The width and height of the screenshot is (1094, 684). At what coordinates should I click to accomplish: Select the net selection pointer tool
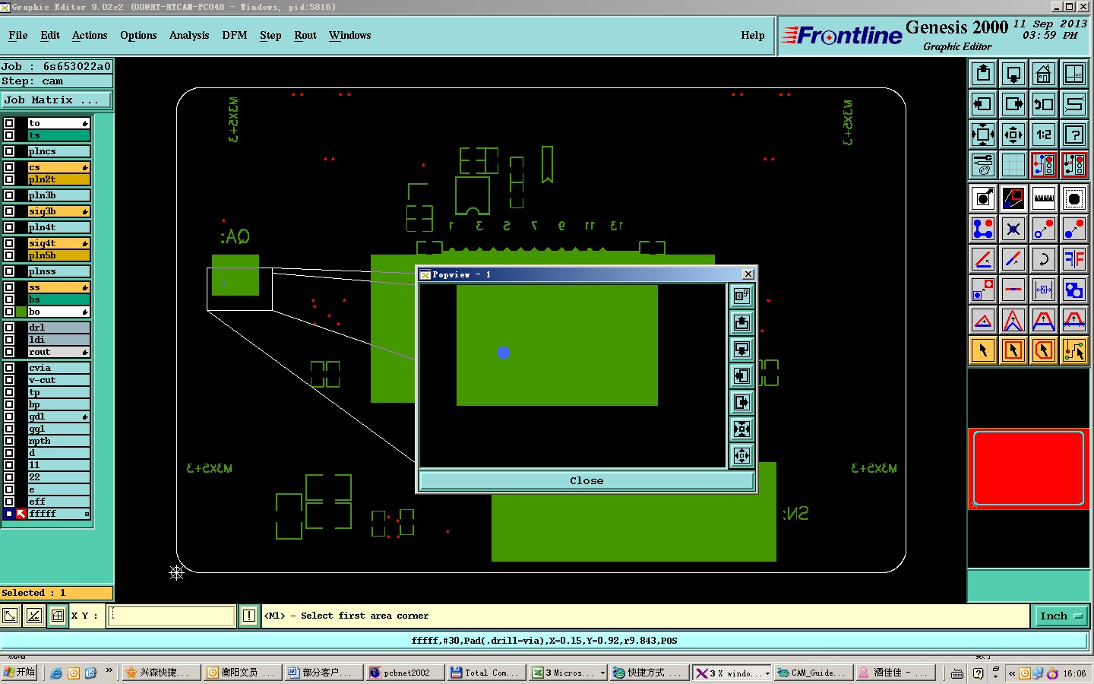pyautogui.click(x=1073, y=350)
